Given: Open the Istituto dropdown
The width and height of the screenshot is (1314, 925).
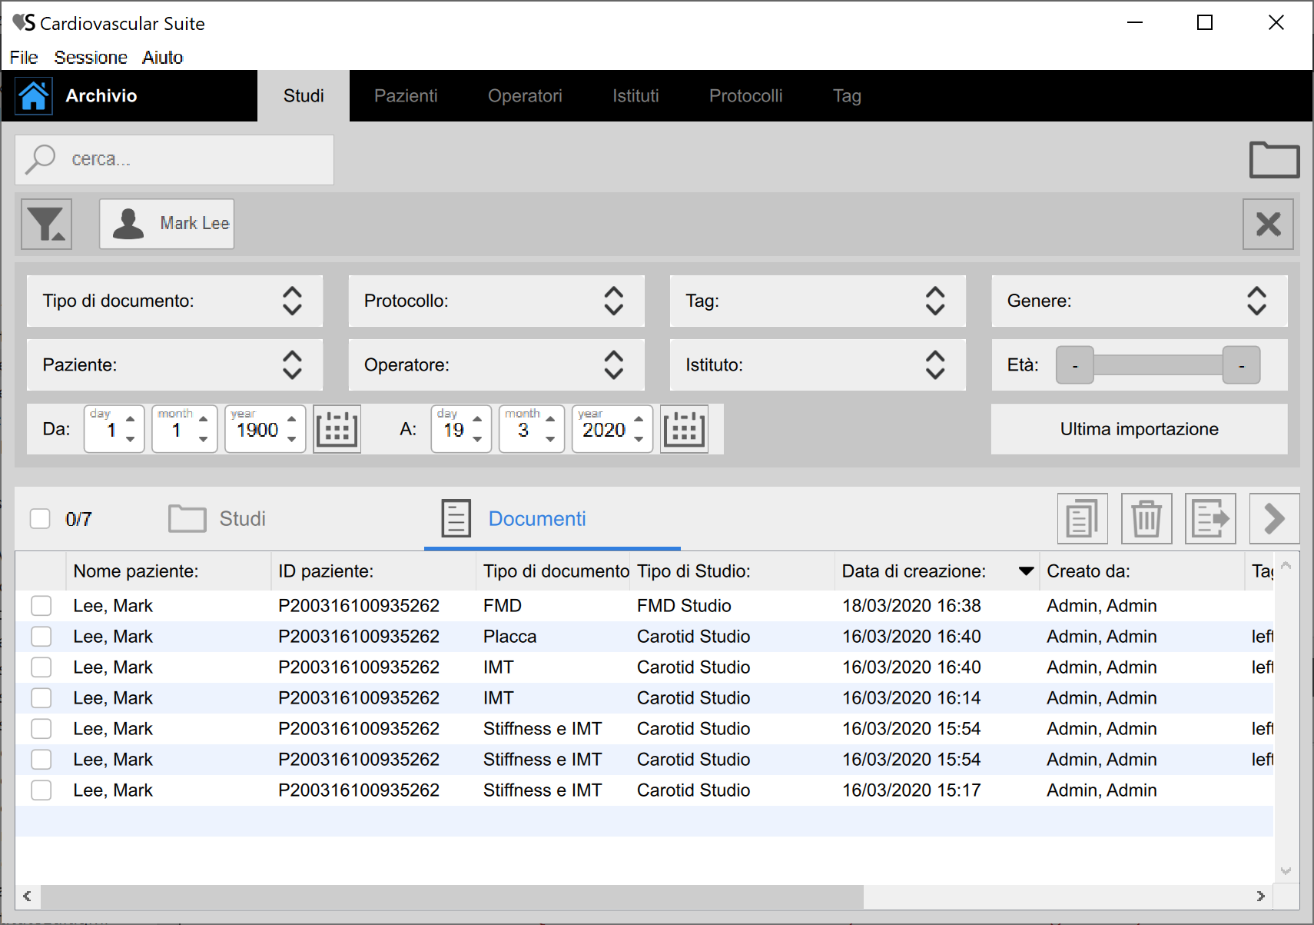Looking at the screenshot, I should 818,364.
